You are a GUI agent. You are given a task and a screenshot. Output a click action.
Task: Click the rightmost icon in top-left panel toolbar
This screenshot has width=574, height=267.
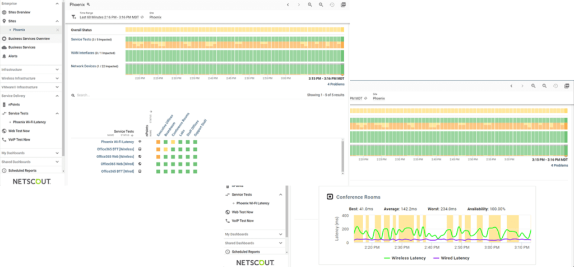343,4
